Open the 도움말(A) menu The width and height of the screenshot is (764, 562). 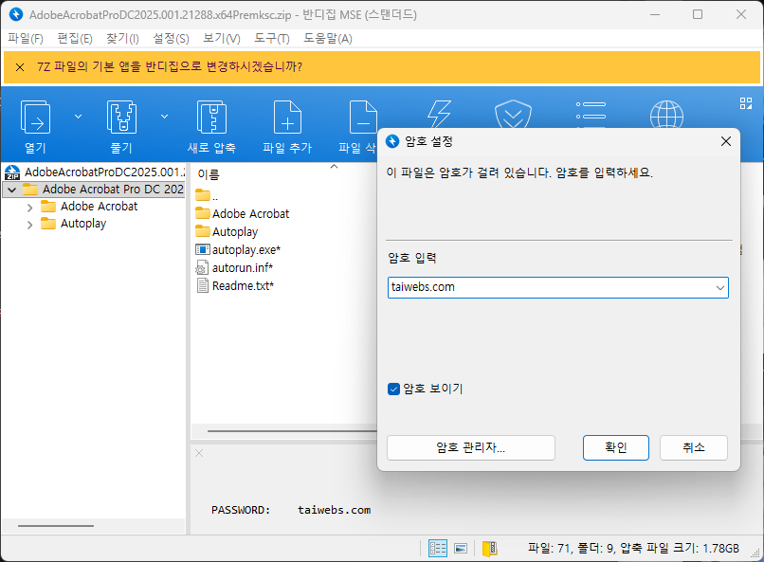327,39
